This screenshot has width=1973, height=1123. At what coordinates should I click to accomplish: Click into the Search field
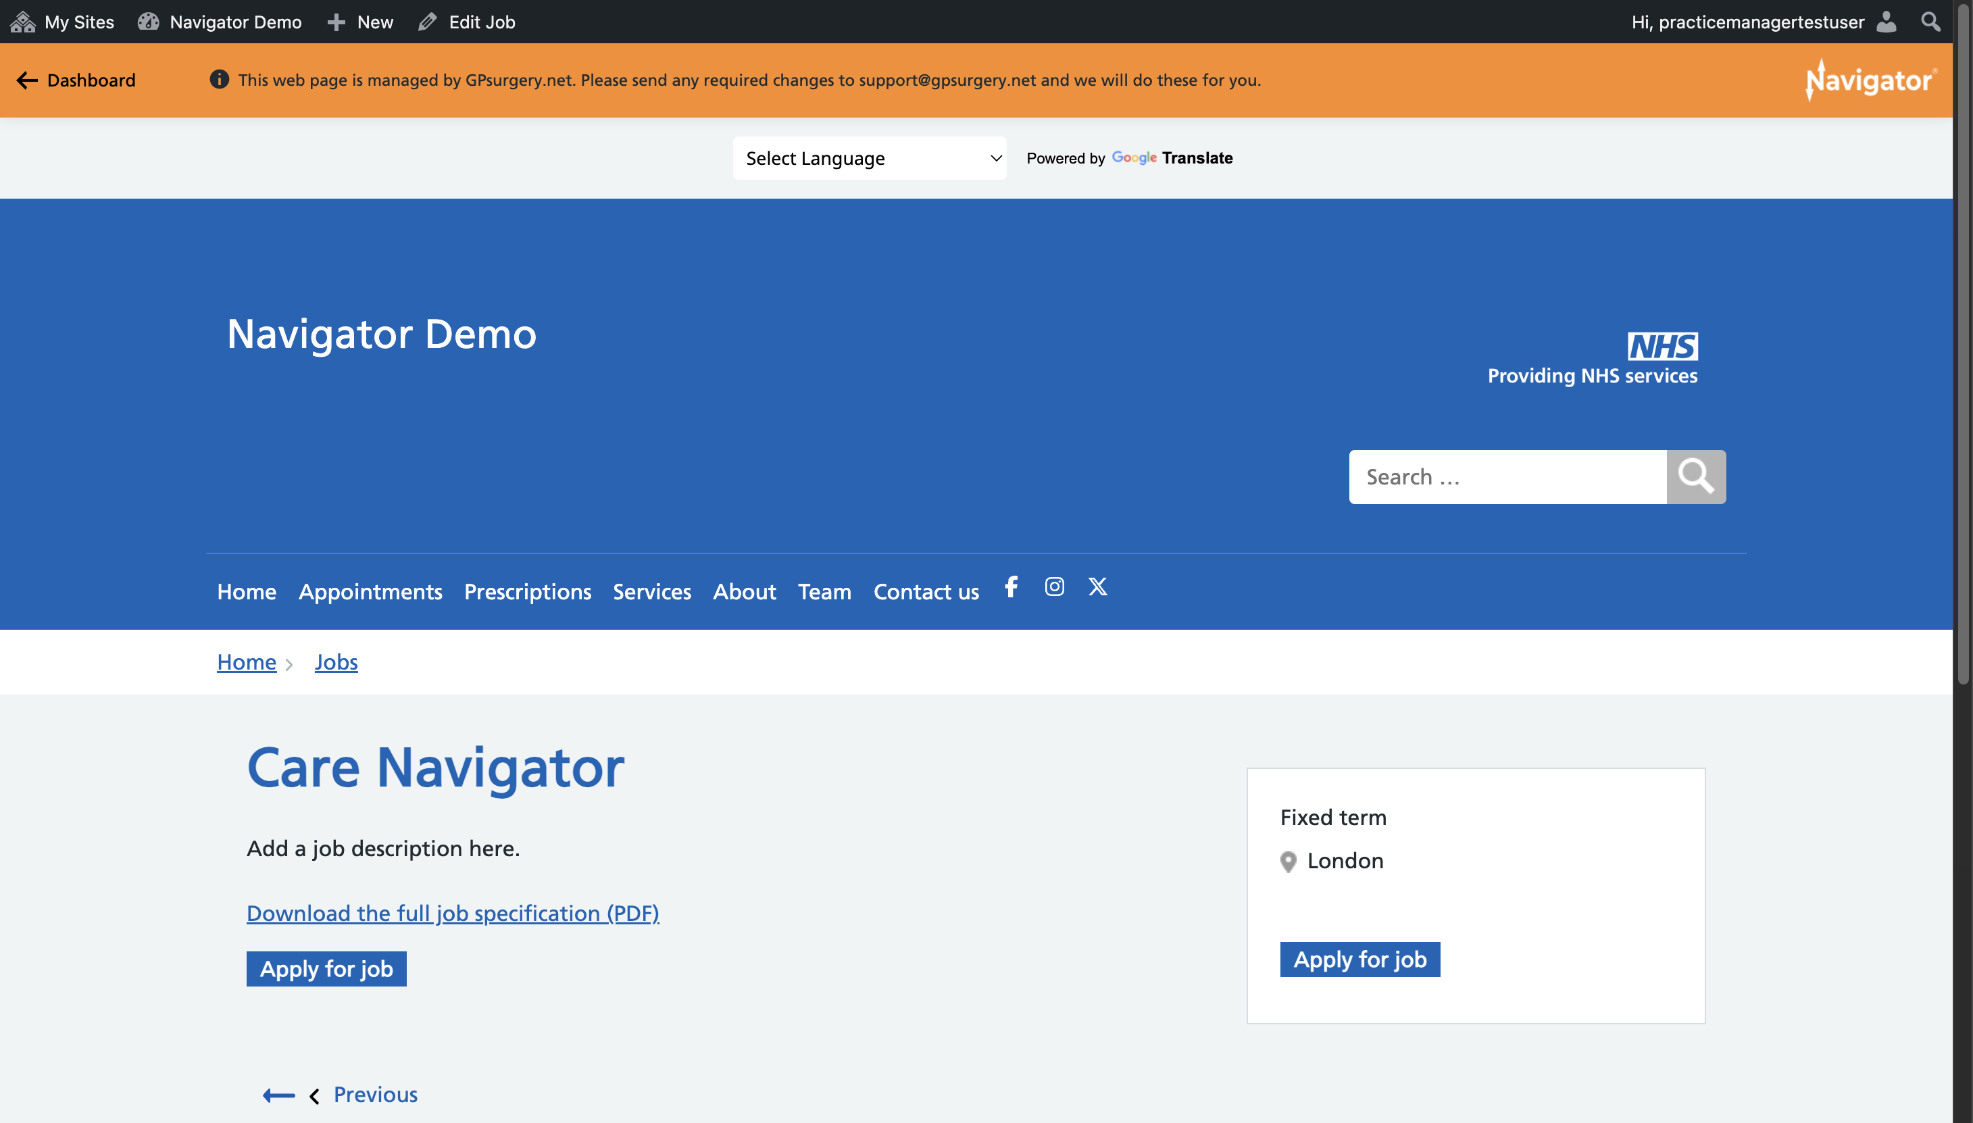point(1508,476)
